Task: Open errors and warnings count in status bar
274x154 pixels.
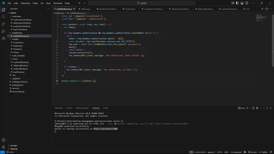Action: (10, 152)
